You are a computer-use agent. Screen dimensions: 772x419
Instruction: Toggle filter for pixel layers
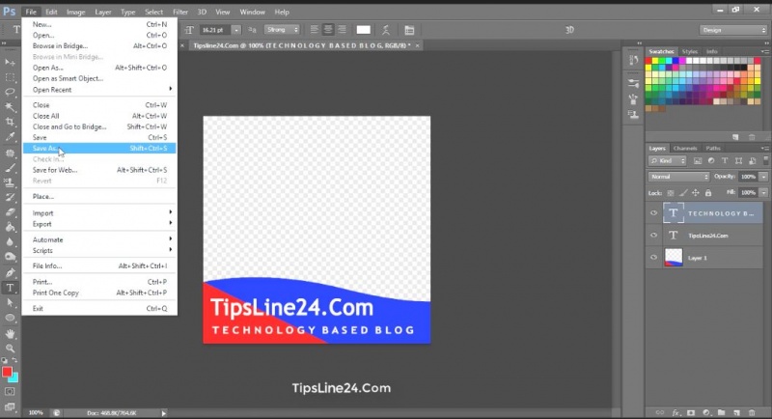(x=698, y=161)
